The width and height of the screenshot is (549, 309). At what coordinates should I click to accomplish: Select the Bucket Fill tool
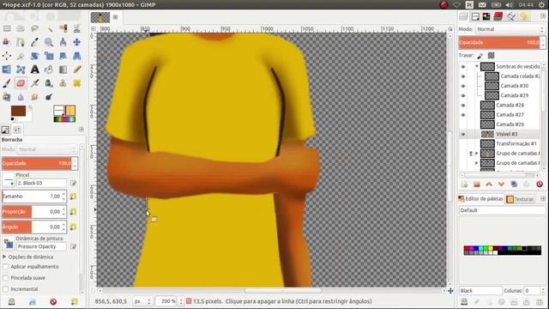[x=49, y=70]
